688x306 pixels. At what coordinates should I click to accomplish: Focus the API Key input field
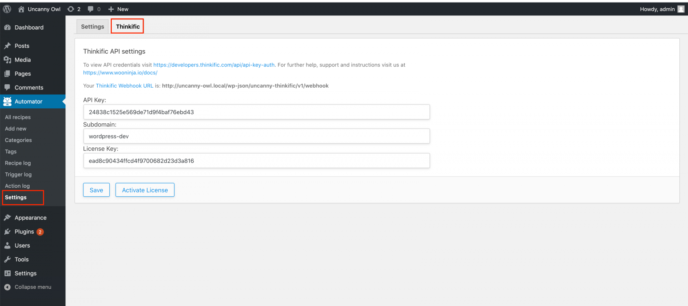pyautogui.click(x=256, y=112)
